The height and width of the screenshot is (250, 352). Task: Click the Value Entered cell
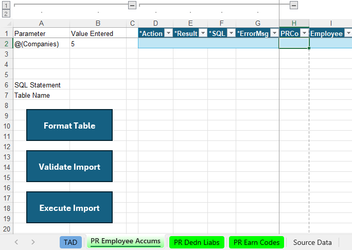point(98,33)
